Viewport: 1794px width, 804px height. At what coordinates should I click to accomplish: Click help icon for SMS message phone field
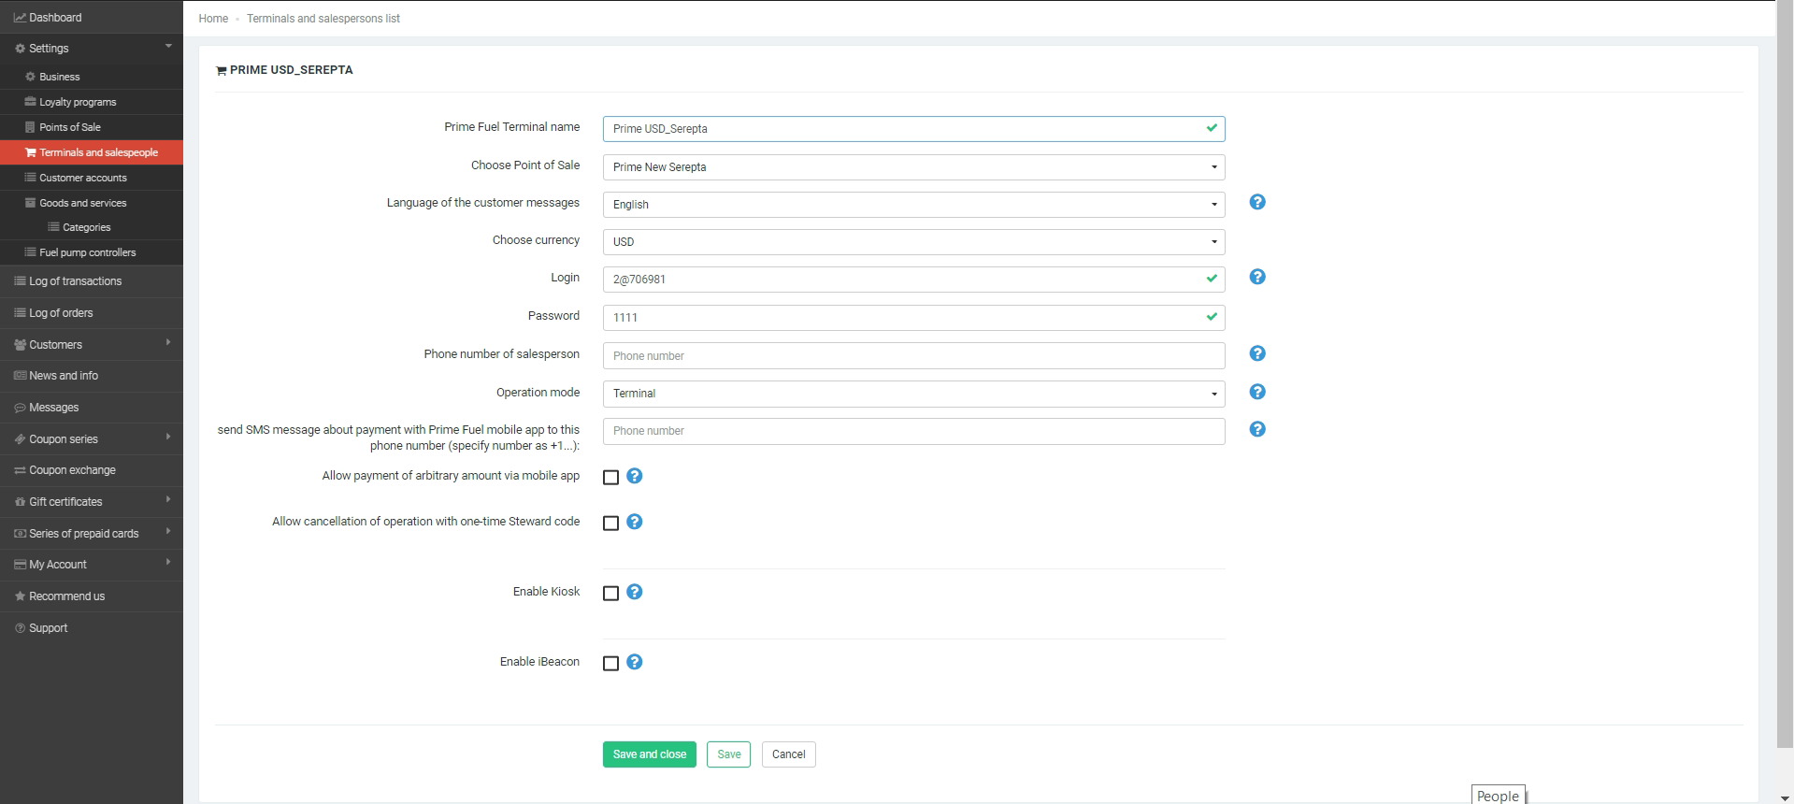1257,429
